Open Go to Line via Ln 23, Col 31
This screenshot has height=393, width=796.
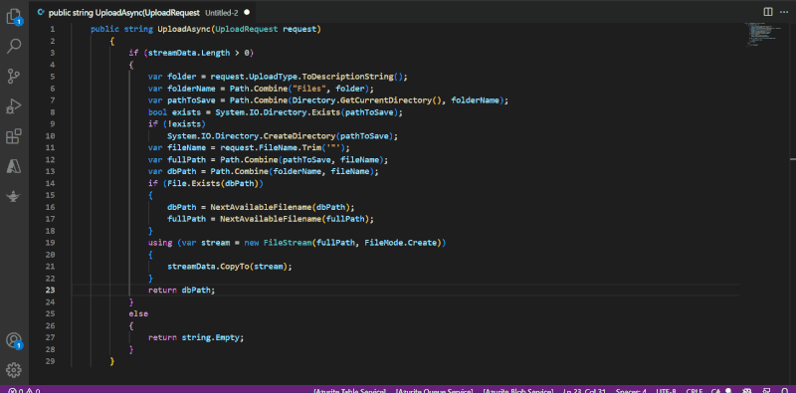[x=584, y=390]
